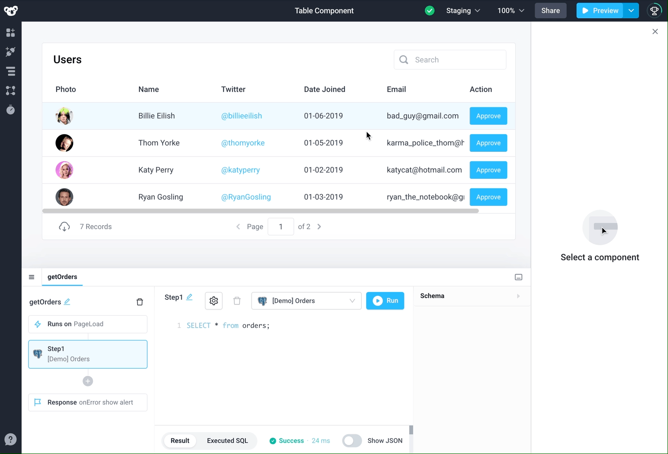Select the getOrders query tab
The image size is (668, 454).
[62, 277]
